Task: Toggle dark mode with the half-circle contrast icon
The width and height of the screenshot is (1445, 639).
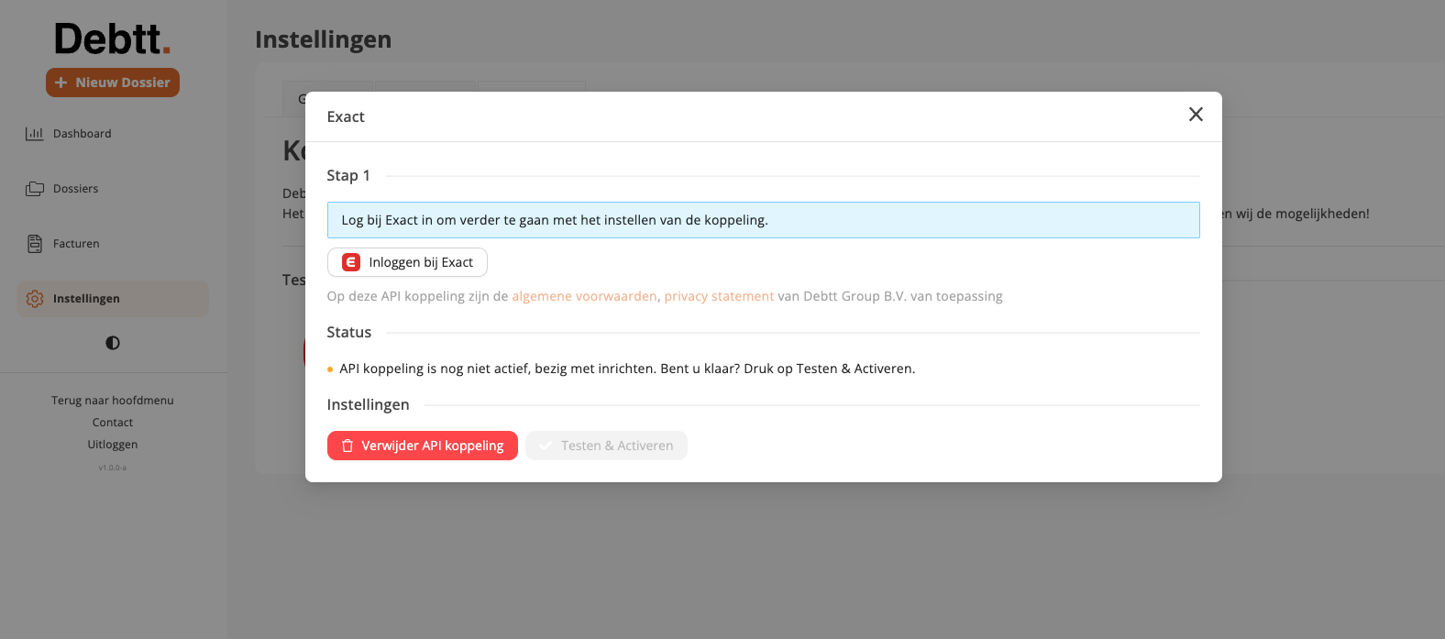Action: coord(113,343)
